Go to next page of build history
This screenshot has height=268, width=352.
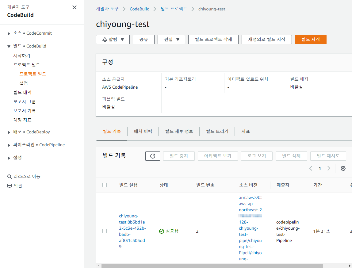329,168
